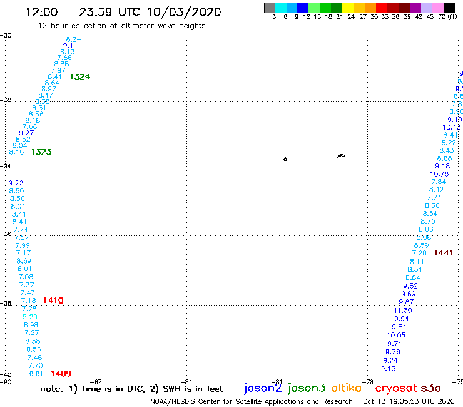Select the orange legend color swatch
The width and height of the screenshot is (463, 407).
click(x=370, y=8)
